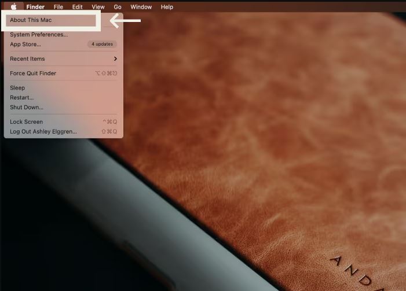Image resolution: width=406 pixels, height=291 pixels.
Task: Open the Edit menu
Action: (x=78, y=7)
